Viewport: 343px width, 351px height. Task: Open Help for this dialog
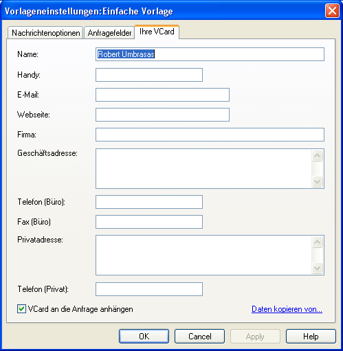(x=311, y=337)
